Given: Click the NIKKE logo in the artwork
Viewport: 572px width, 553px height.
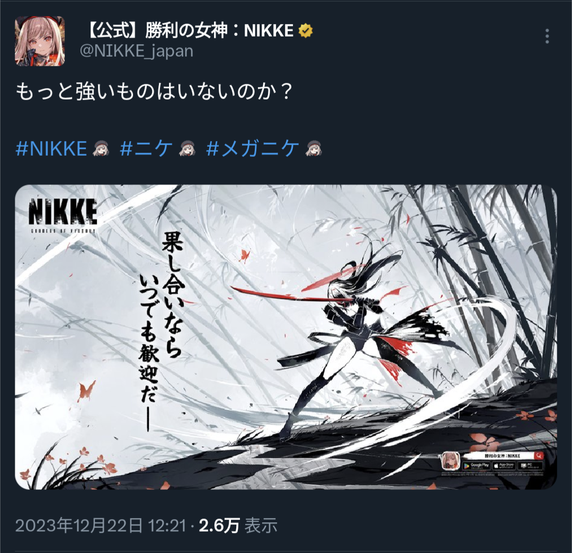Looking at the screenshot, I should tap(63, 215).
